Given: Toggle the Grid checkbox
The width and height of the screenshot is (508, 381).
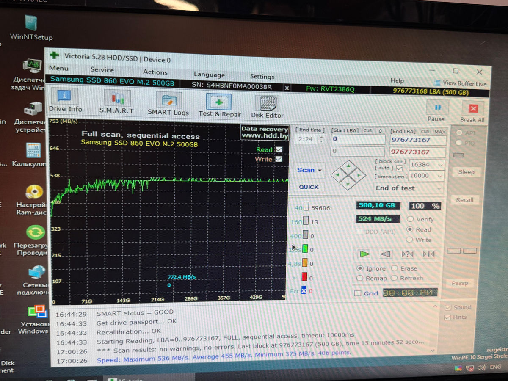Looking at the screenshot, I should pos(358,293).
